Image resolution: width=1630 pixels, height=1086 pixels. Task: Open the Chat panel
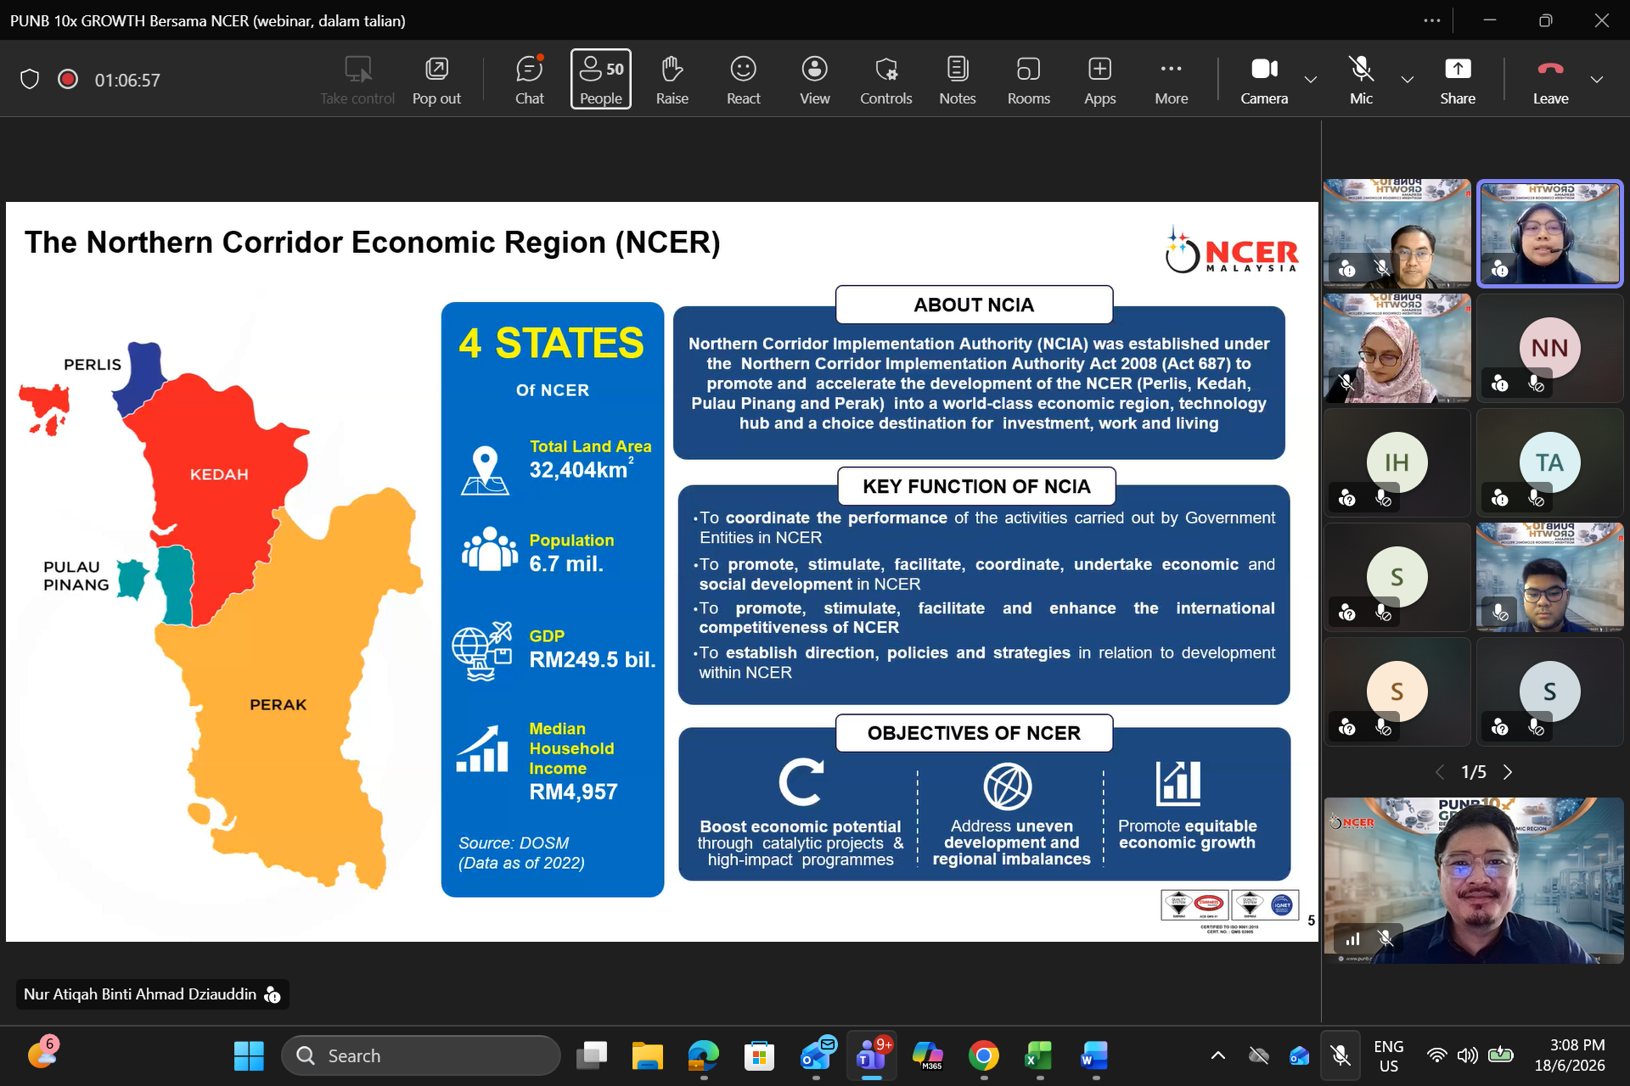click(x=529, y=80)
